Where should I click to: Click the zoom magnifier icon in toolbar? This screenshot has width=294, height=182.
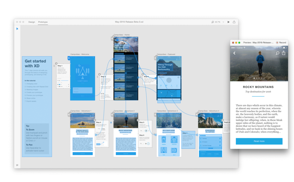[x=213, y=22]
